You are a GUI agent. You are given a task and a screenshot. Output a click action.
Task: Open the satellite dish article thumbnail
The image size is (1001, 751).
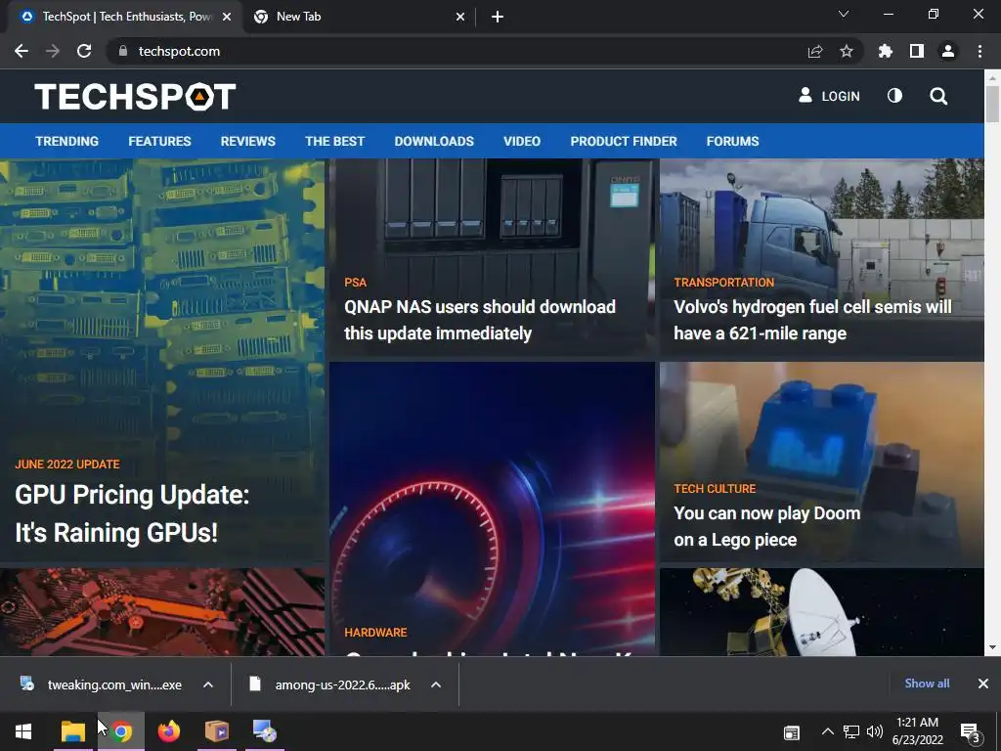[x=821, y=612]
